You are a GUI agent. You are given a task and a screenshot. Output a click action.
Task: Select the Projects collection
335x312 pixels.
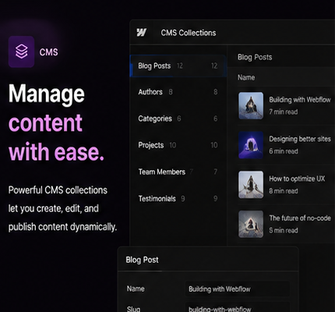pos(178,145)
